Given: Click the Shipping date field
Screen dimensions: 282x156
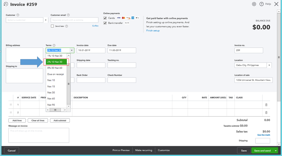Looking at the screenshot, I should [91, 65].
